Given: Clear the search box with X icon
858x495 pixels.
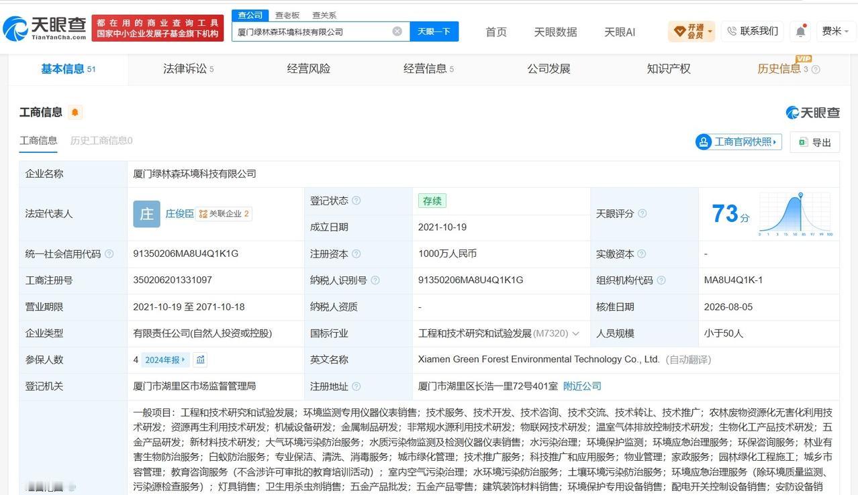Looking at the screenshot, I should point(397,32).
